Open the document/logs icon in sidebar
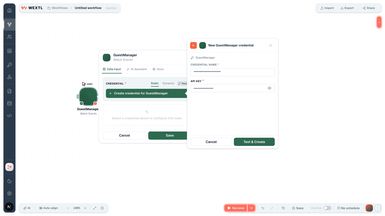Viewport: 385px width, 216px height. click(9, 91)
